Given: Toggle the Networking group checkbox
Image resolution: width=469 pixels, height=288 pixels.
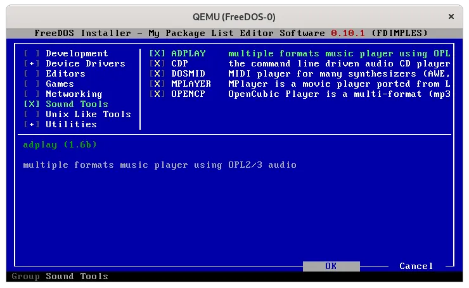Looking at the screenshot, I should coord(31,94).
